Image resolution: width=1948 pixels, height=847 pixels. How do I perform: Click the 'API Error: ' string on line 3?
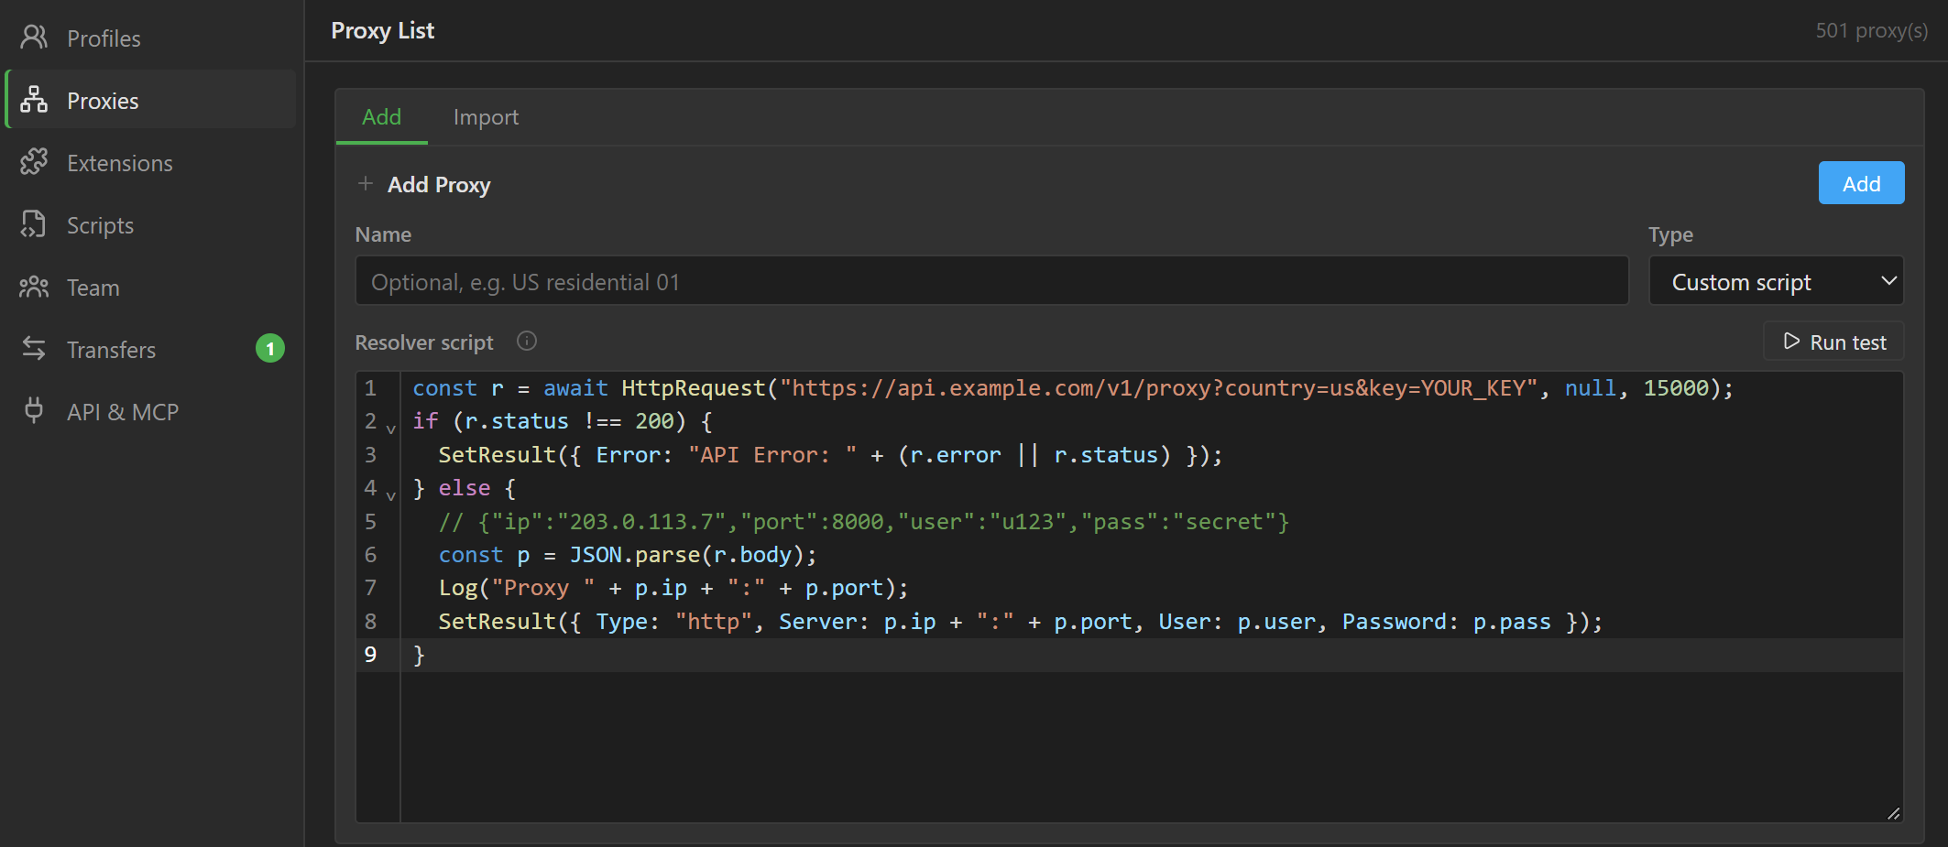[772, 455]
